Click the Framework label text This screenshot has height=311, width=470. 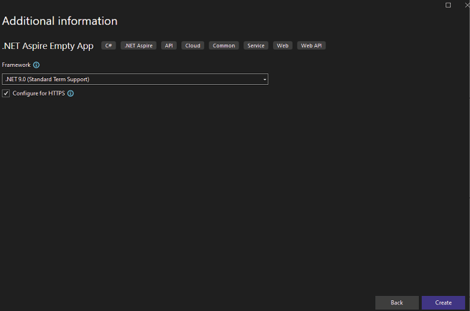point(17,65)
